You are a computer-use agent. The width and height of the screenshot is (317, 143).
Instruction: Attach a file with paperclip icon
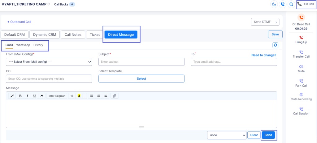pyautogui.click(x=115, y=96)
